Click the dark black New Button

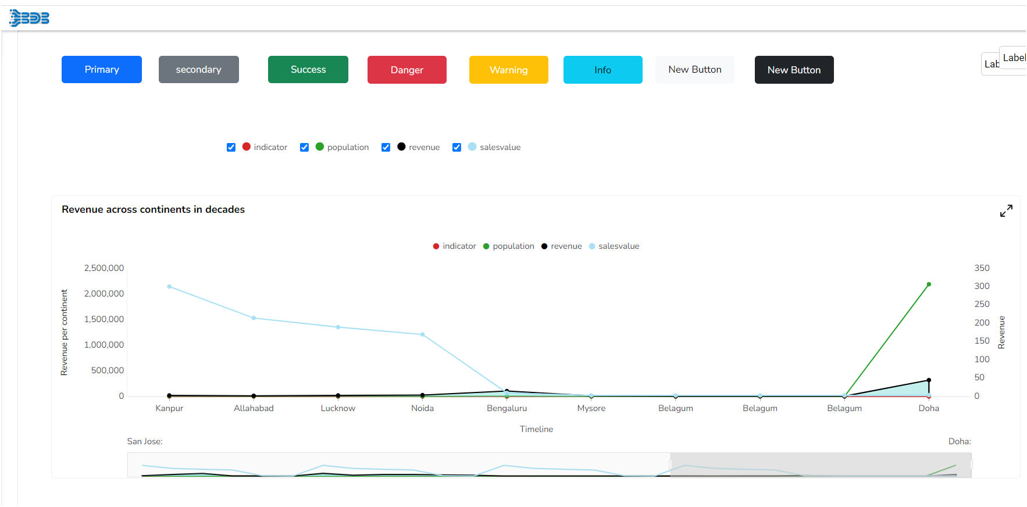(x=794, y=70)
